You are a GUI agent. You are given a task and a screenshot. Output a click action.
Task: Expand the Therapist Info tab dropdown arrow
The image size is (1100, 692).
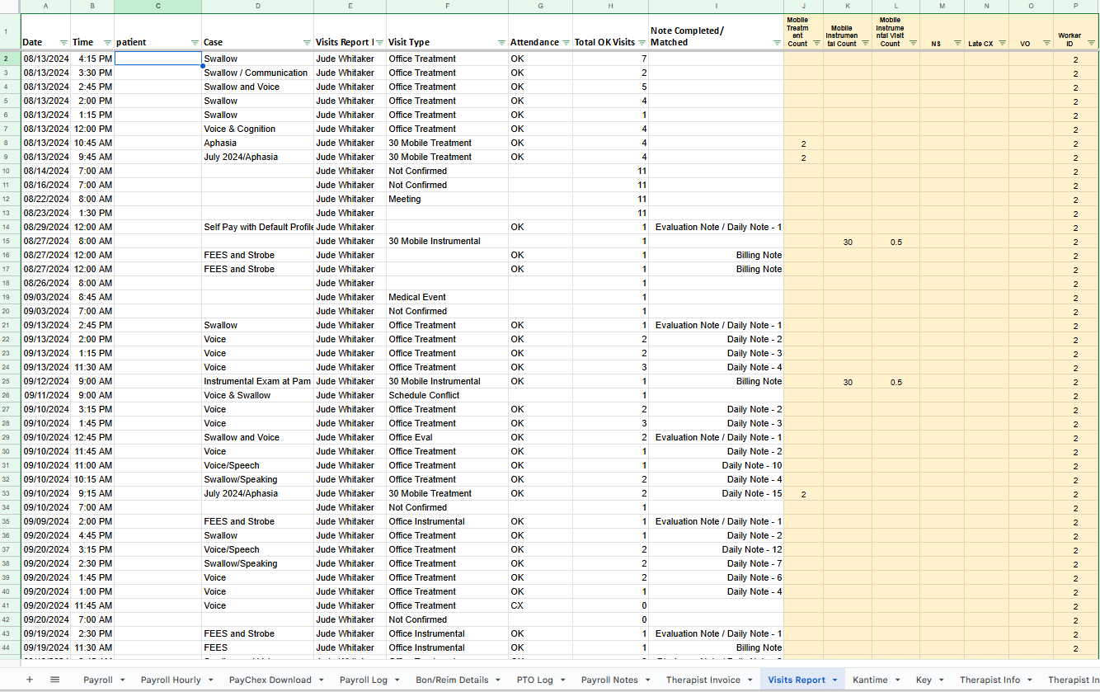(x=1031, y=680)
